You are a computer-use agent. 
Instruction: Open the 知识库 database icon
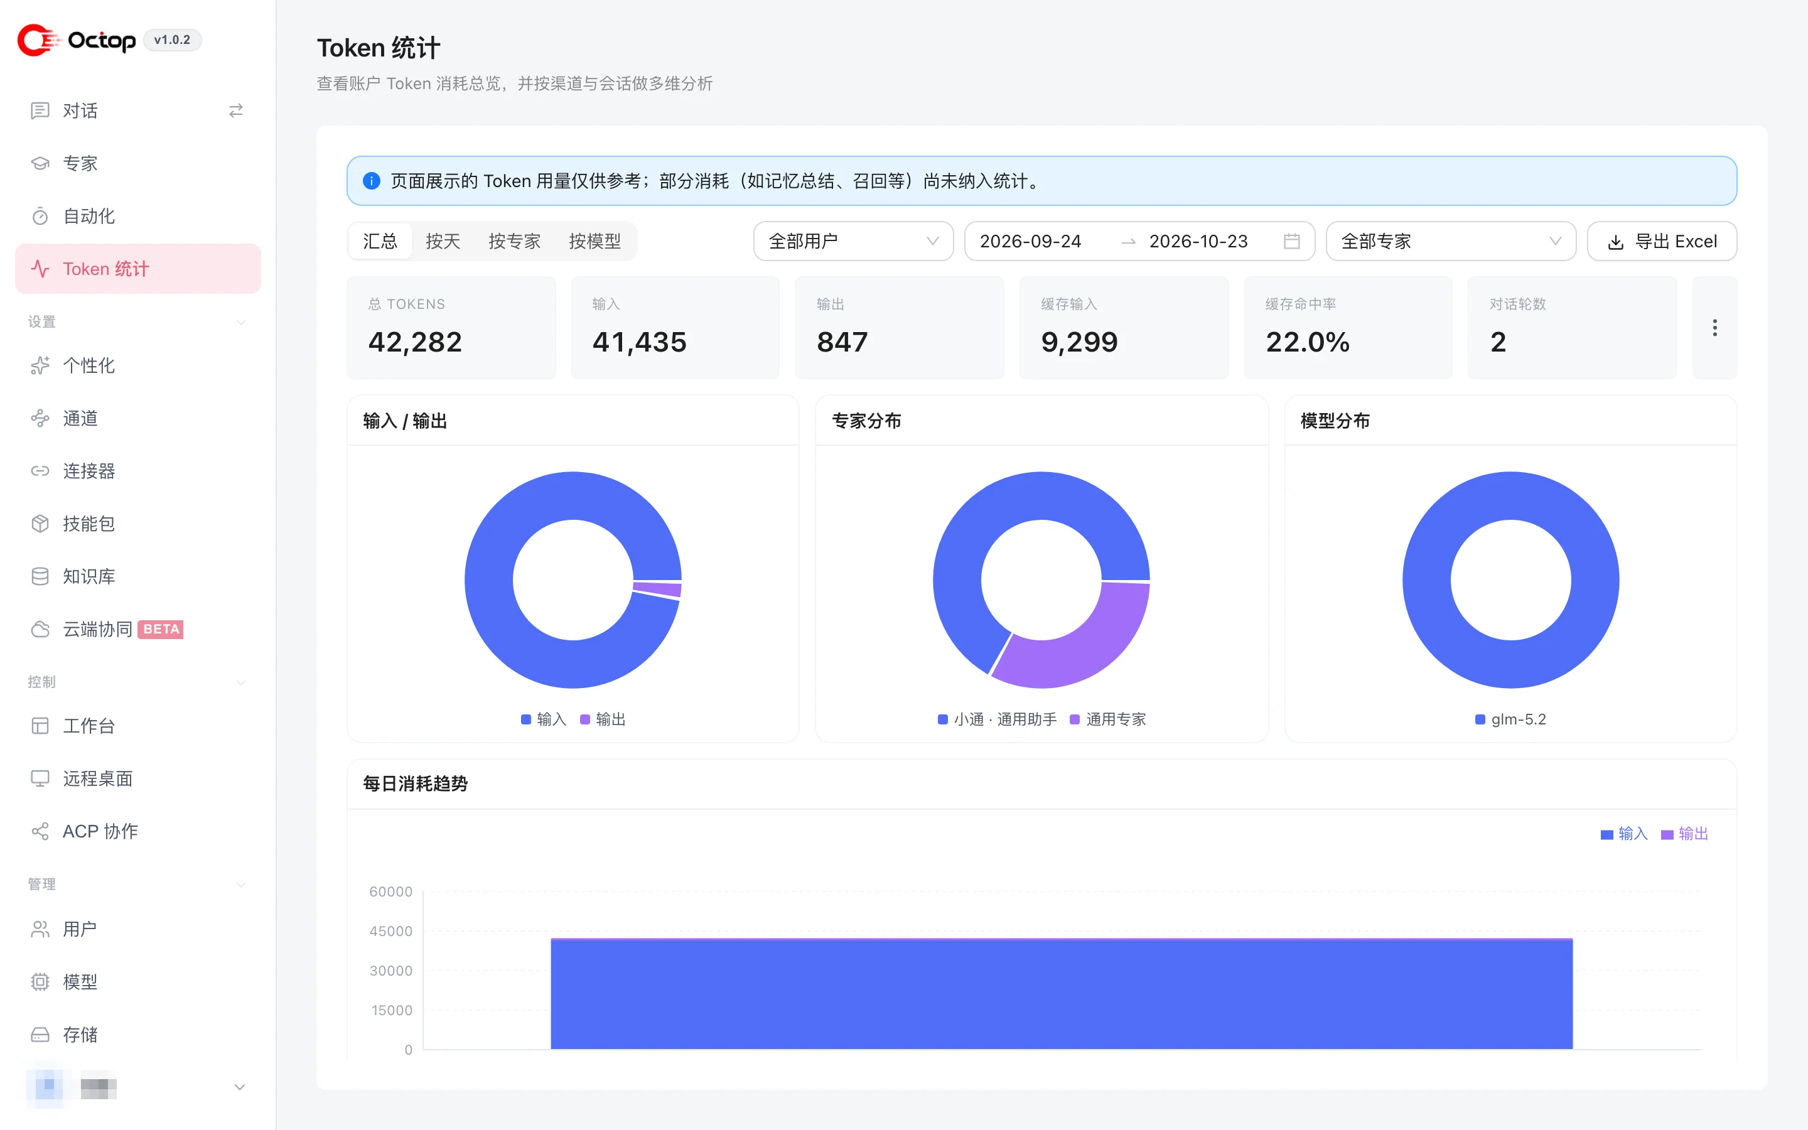pyautogui.click(x=40, y=576)
